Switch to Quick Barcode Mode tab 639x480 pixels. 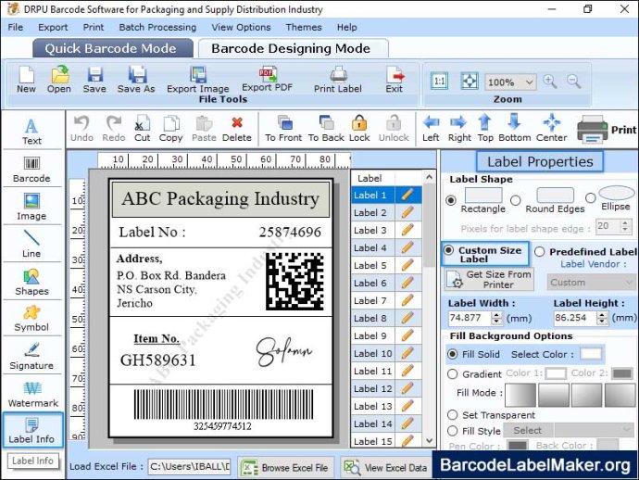click(x=111, y=48)
